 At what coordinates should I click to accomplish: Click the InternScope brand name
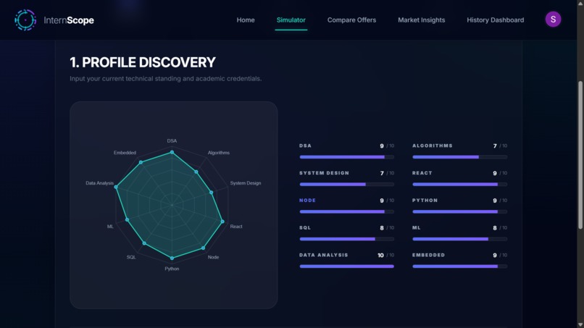click(69, 20)
